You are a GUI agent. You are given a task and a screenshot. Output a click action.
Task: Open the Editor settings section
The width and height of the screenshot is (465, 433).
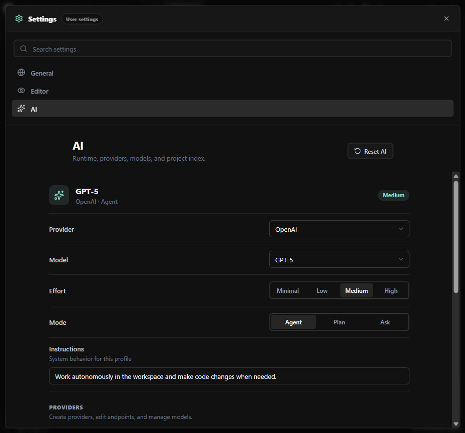point(232,91)
